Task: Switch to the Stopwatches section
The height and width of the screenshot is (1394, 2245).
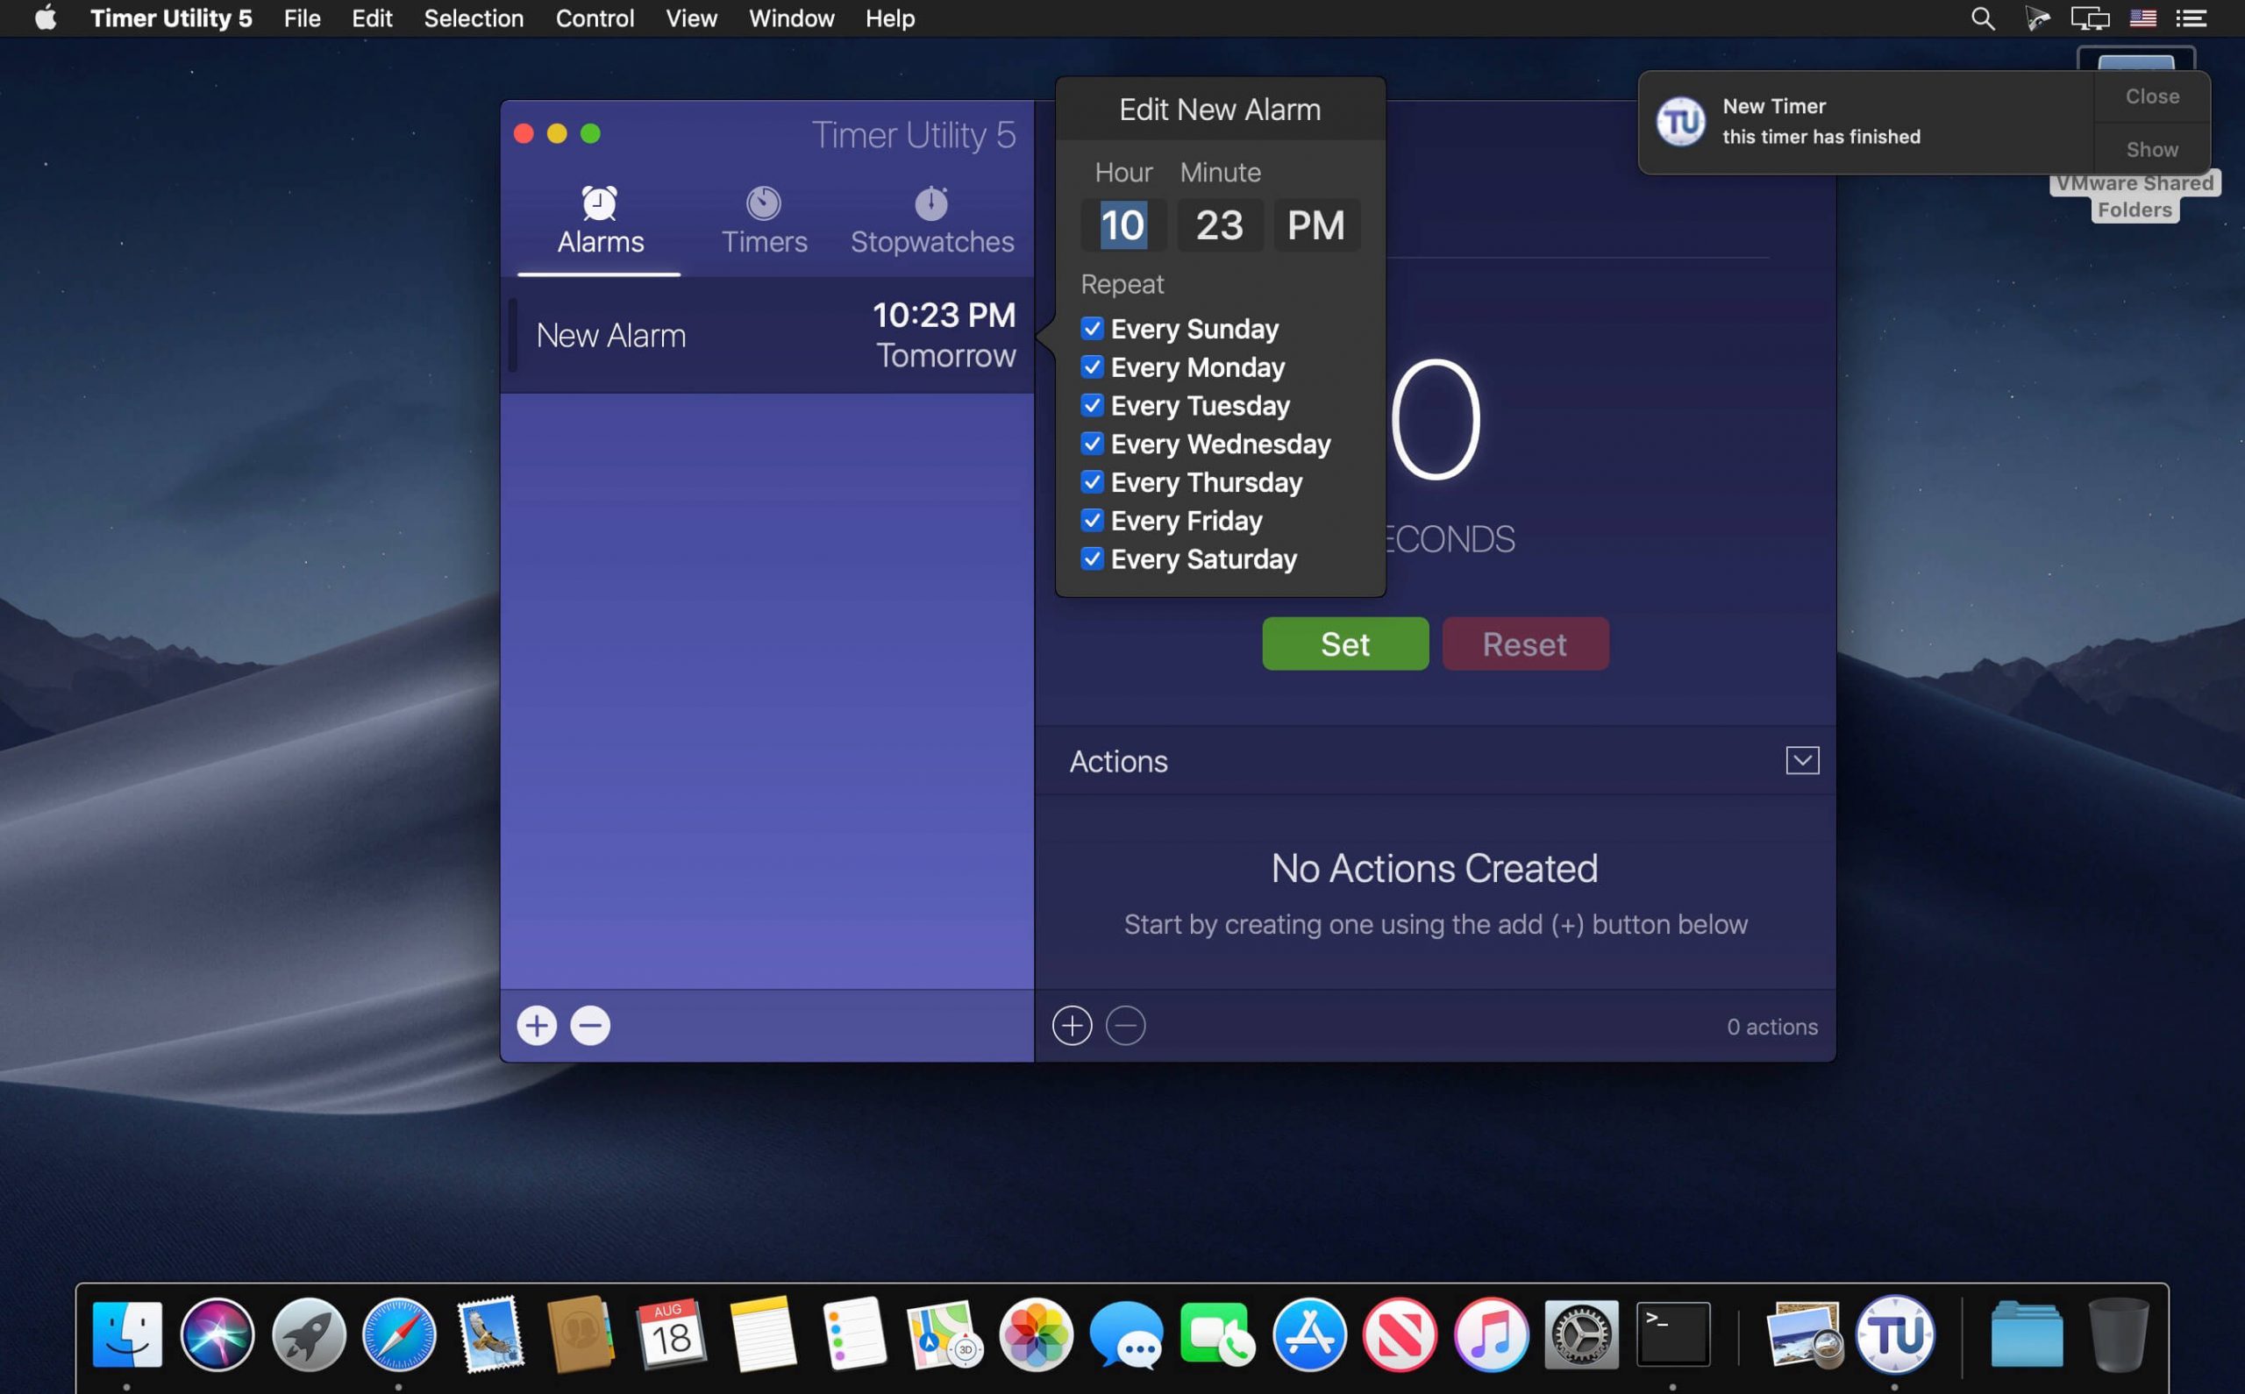Action: click(x=931, y=219)
